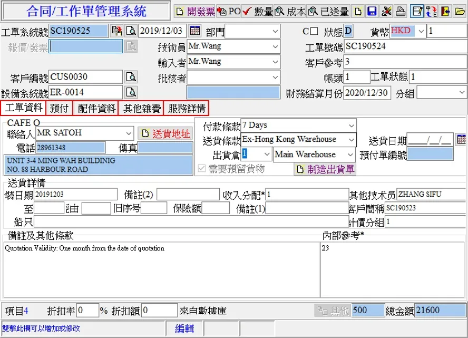Expand the Main Warehouse dropdown
468x338 pixels.
coord(350,154)
